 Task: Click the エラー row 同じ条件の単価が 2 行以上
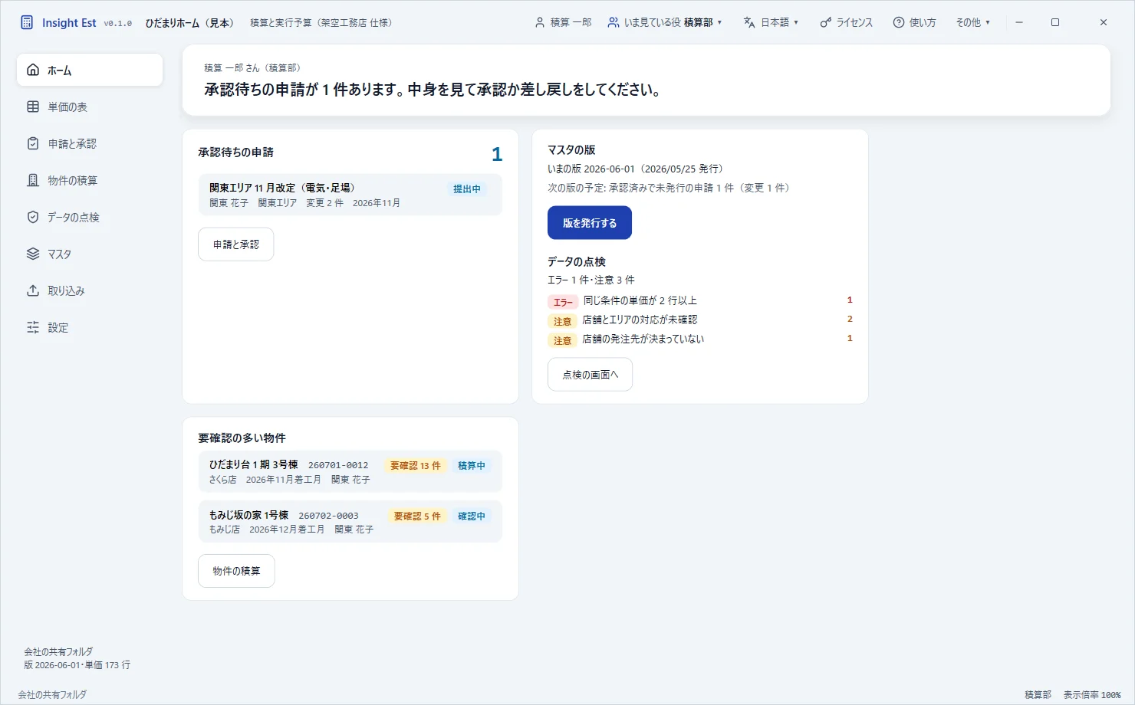click(700, 300)
